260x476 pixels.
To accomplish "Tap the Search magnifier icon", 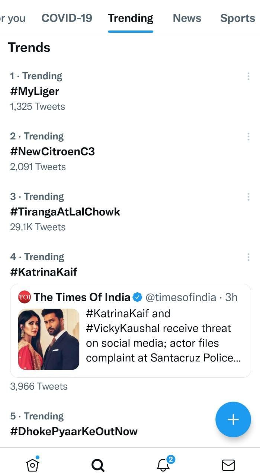I will pos(98,465).
